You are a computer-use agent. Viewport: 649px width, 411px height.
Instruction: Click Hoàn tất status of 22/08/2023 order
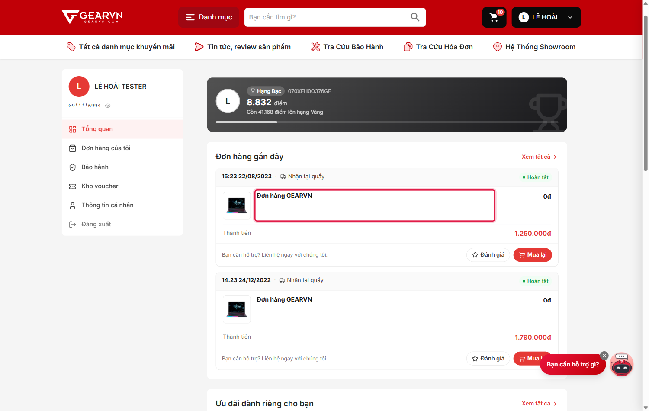click(536, 177)
